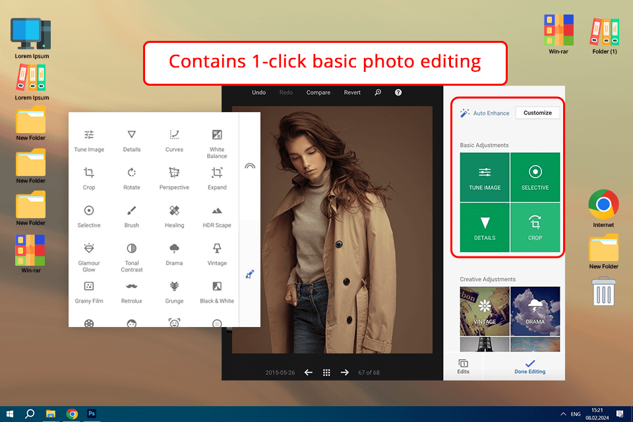Click the ENG language indicator
Image resolution: width=633 pixels, height=422 pixels.
(576, 414)
